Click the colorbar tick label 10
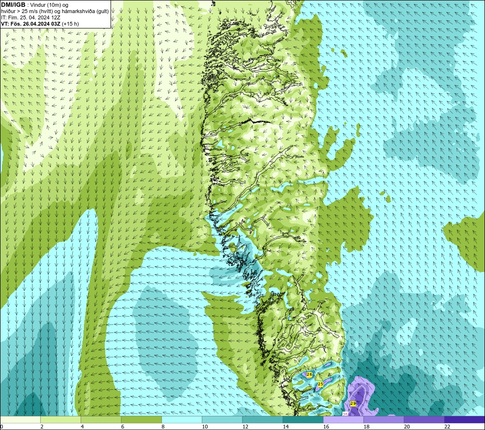This screenshot has height=430, width=485. click(x=205, y=427)
